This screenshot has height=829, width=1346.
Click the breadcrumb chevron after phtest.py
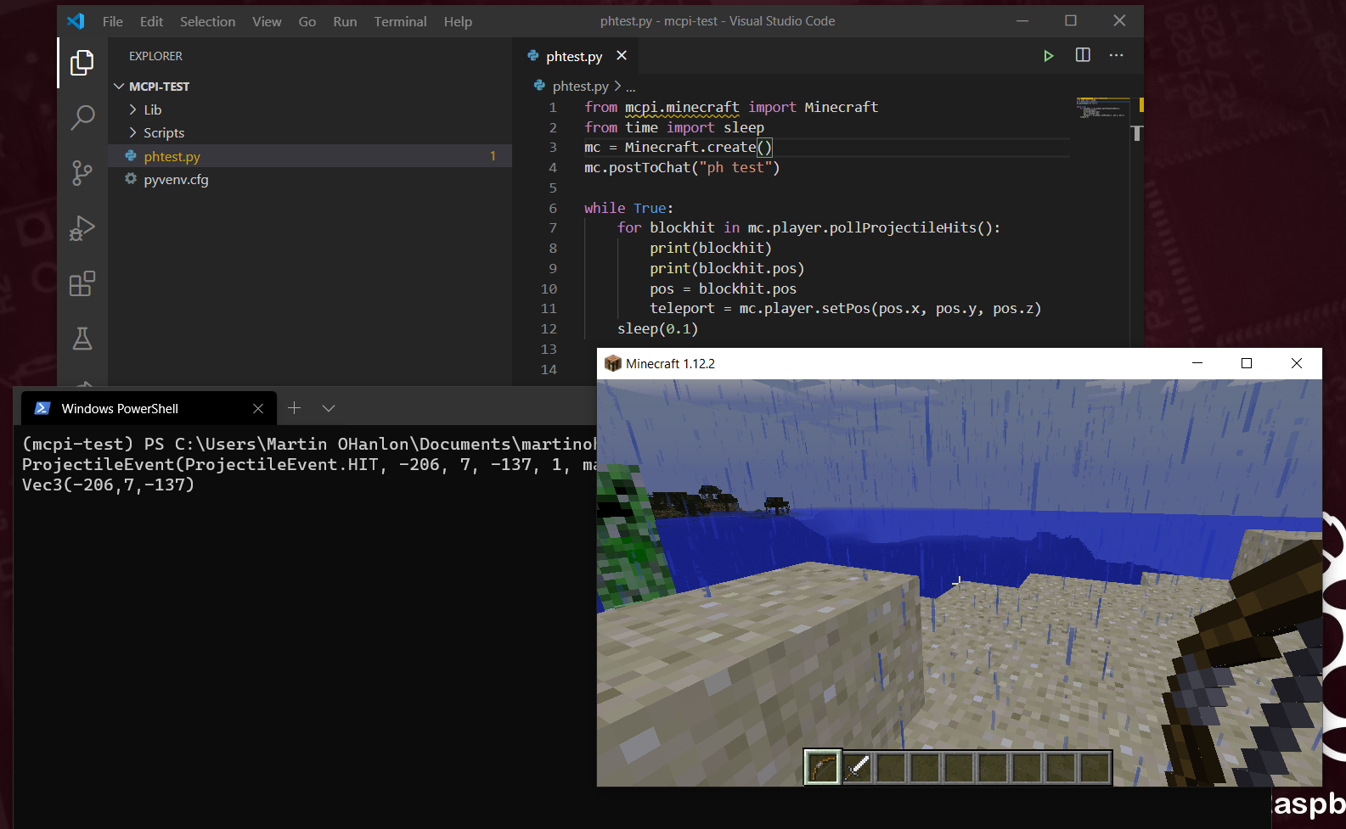[617, 87]
